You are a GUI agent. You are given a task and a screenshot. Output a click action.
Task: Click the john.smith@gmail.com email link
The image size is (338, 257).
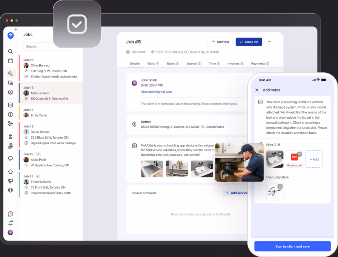(156, 92)
